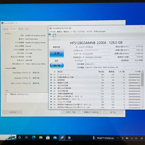Click blue status dot of row 05
The height and width of the screenshot is (145, 145).
pos(51,77)
